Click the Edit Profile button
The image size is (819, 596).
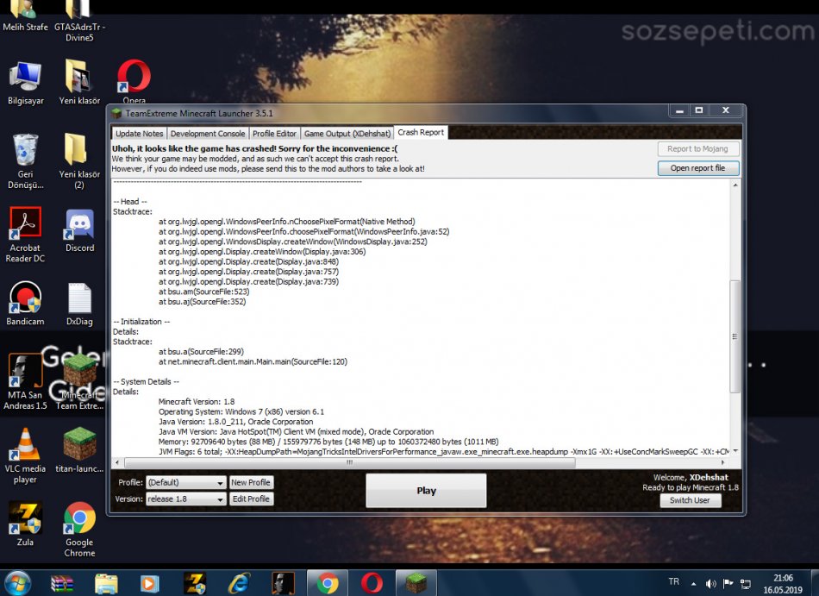tap(251, 499)
